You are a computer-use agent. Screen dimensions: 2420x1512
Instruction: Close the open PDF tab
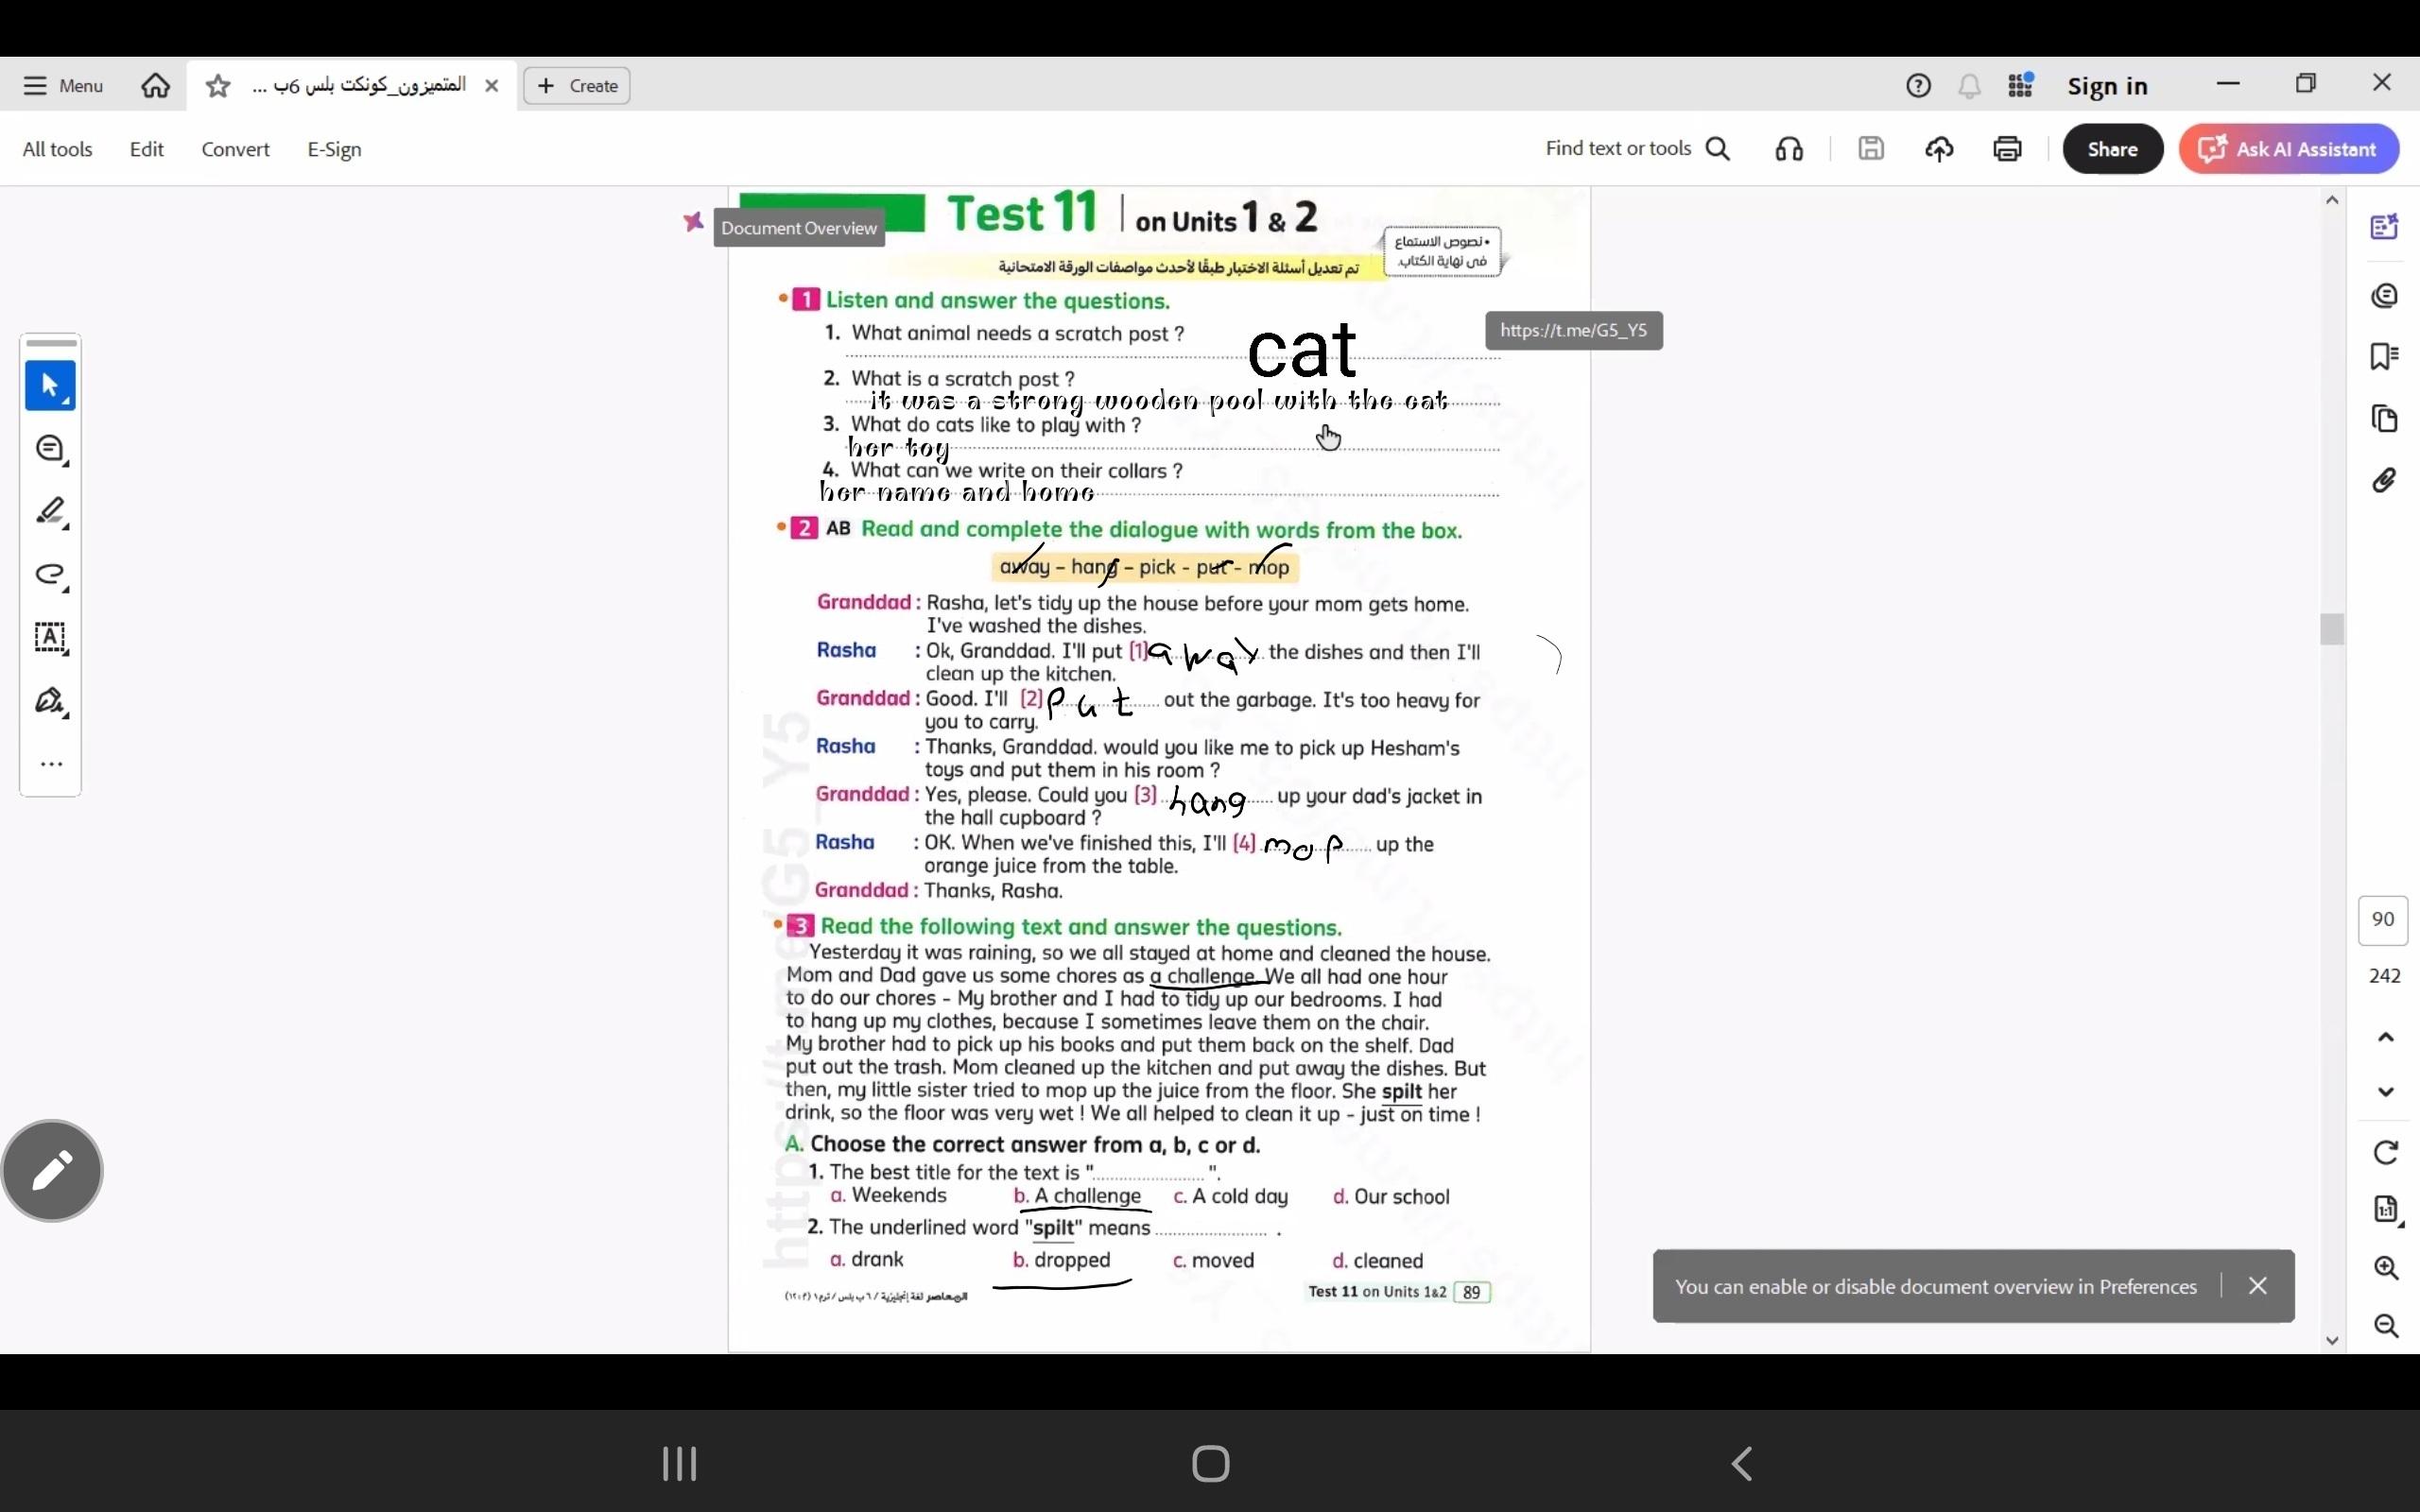pos(491,86)
